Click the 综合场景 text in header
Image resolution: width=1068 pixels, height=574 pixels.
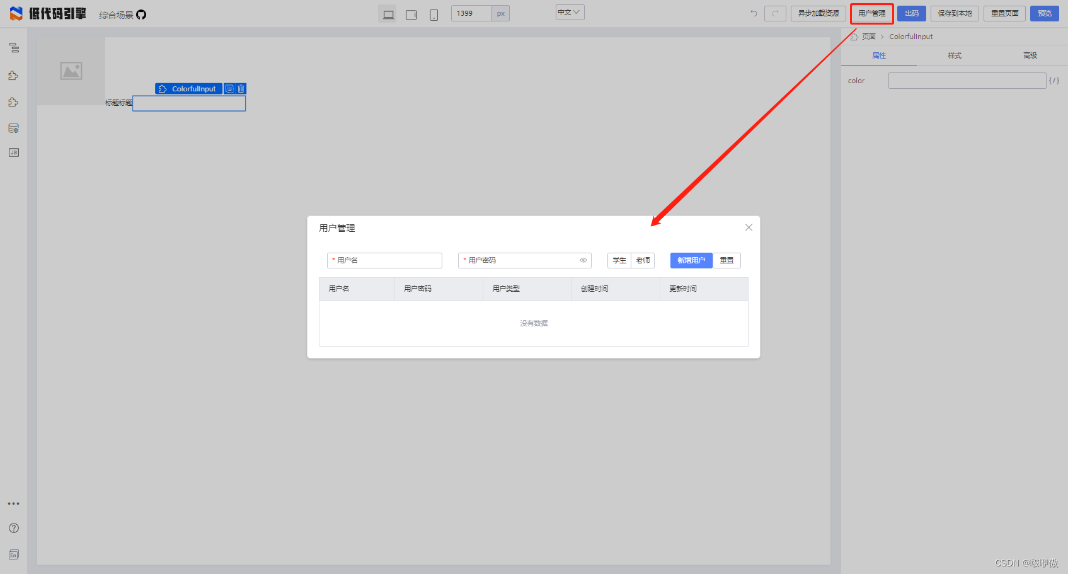click(116, 14)
